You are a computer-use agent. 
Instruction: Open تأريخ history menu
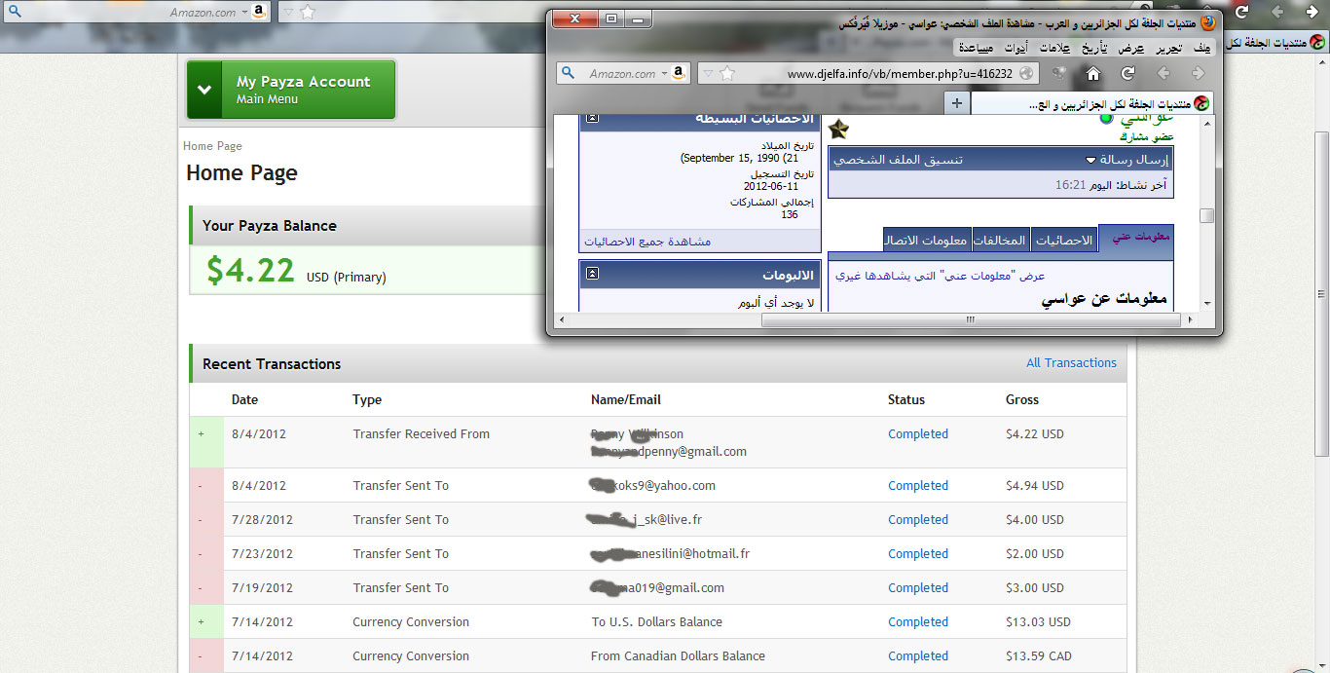pyautogui.click(x=1093, y=48)
